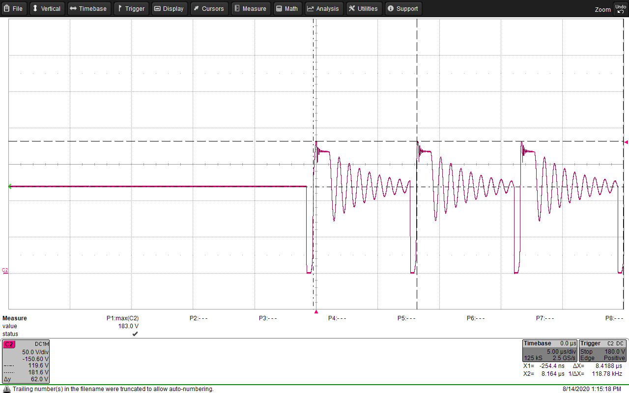Image resolution: width=629 pixels, height=393 pixels.
Task: Open the Math menu
Action: click(287, 8)
